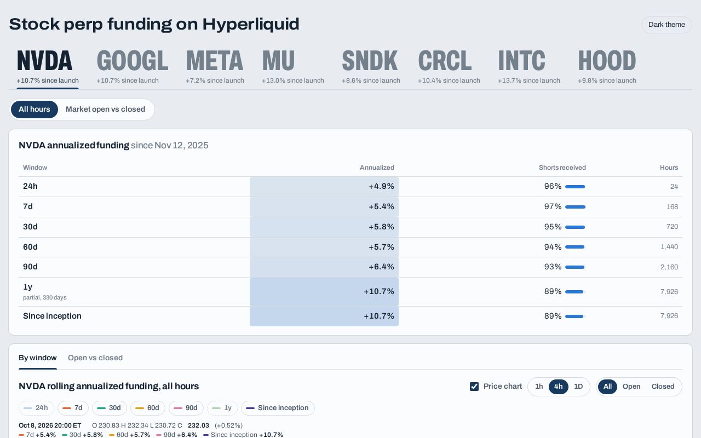Toggle the 1y series legend chip
This screenshot has width=701, height=438.
tap(222, 408)
